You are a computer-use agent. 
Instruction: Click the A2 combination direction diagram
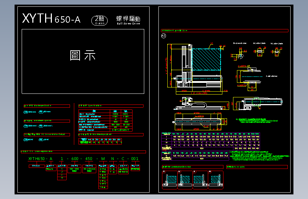[185, 180]
